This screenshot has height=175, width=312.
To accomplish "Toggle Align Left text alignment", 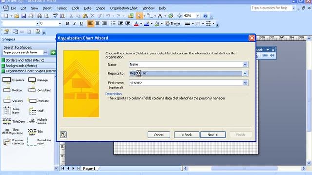I will click(90, 24).
